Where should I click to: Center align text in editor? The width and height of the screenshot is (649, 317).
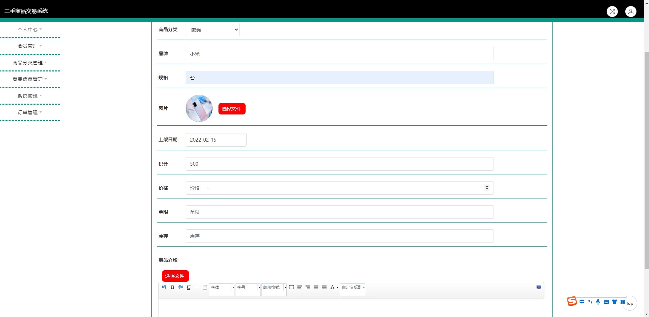pos(316,287)
